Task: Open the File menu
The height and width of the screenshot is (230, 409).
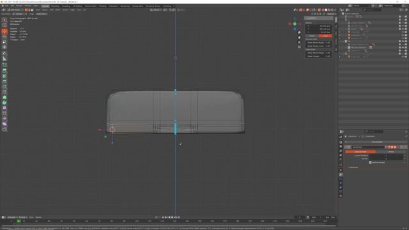Action: (6, 6)
